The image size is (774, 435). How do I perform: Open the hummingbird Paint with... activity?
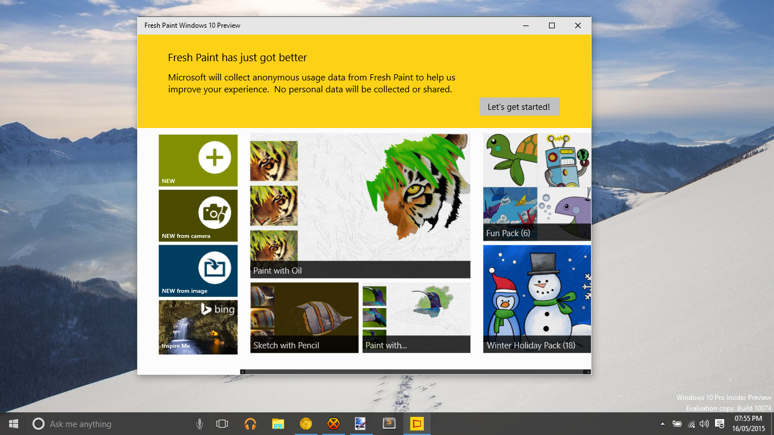point(416,318)
